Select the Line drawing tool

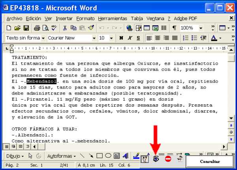pos(82,156)
